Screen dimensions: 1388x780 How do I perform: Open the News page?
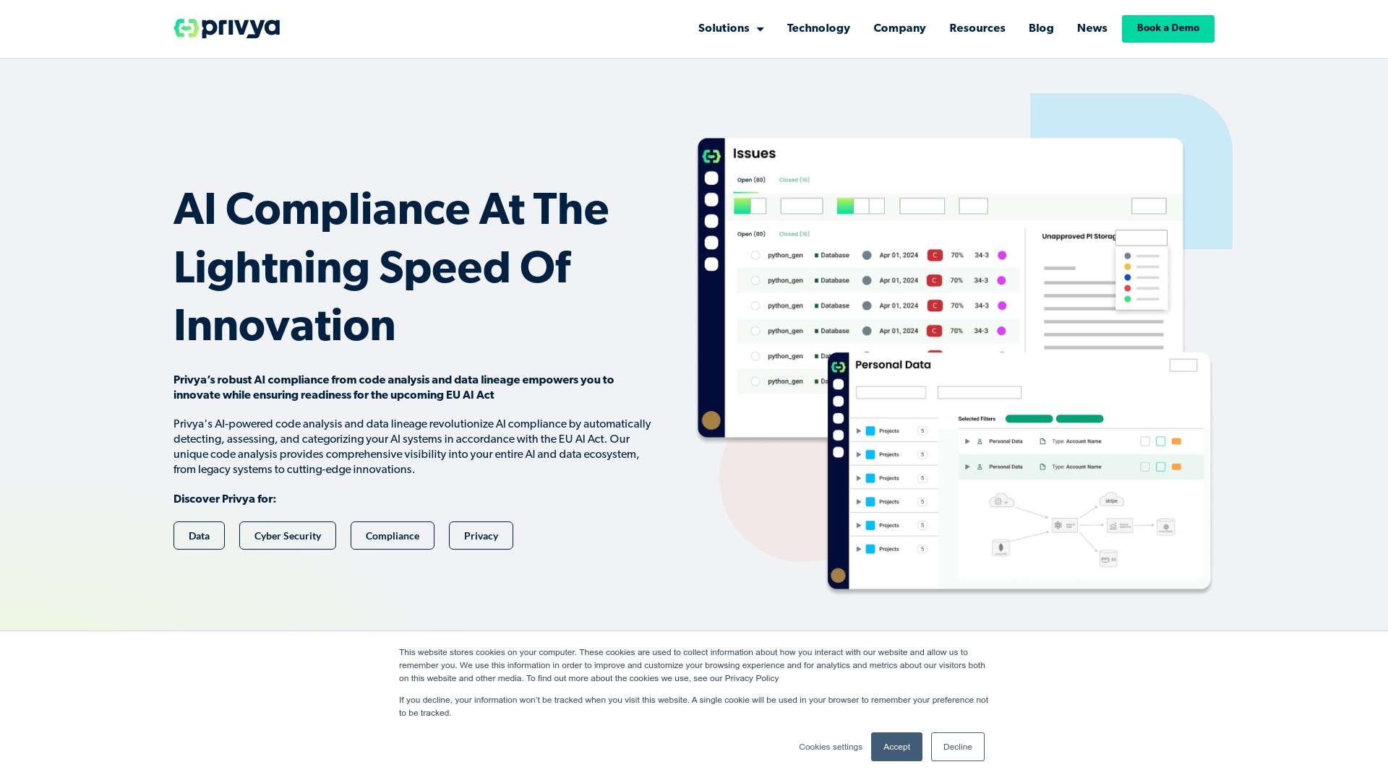point(1092,28)
